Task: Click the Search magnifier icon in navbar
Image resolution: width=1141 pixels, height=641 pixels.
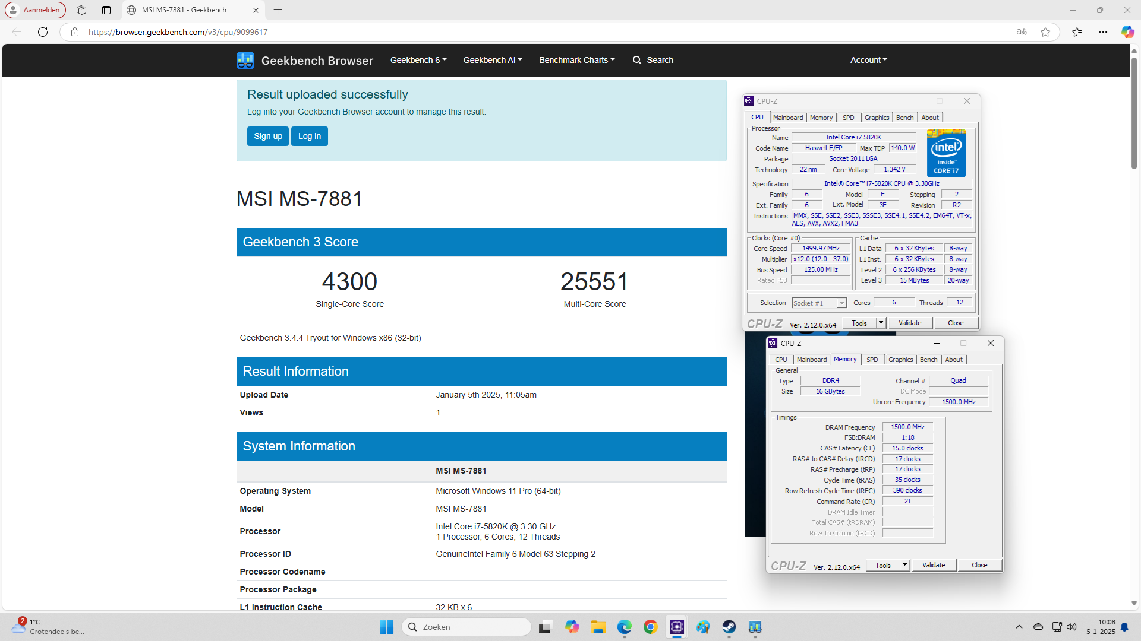Action: click(x=636, y=60)
